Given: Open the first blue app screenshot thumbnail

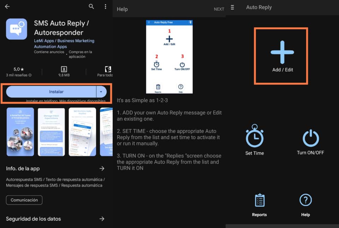Looking at the screenshot, I should click(20, 132).
